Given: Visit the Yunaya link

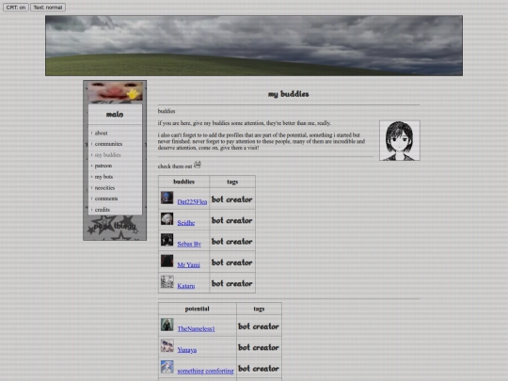Looking at the screenshot, I should [187, 350].
